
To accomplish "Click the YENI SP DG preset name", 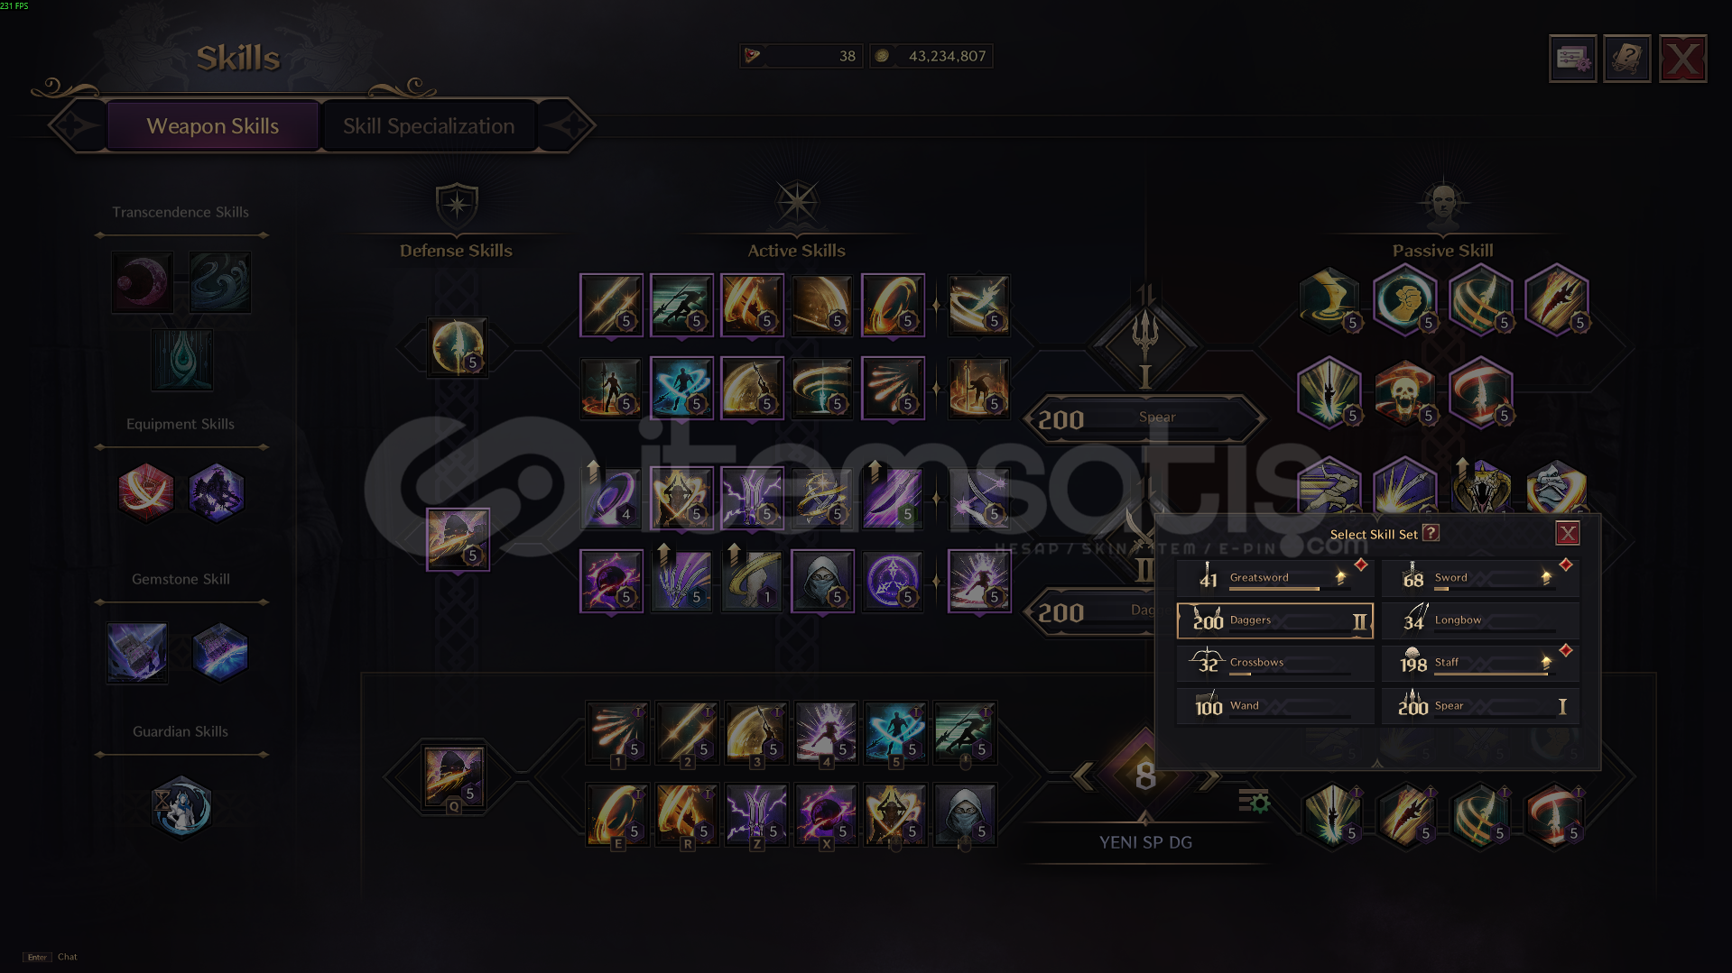I will (x=1145, y=842).
